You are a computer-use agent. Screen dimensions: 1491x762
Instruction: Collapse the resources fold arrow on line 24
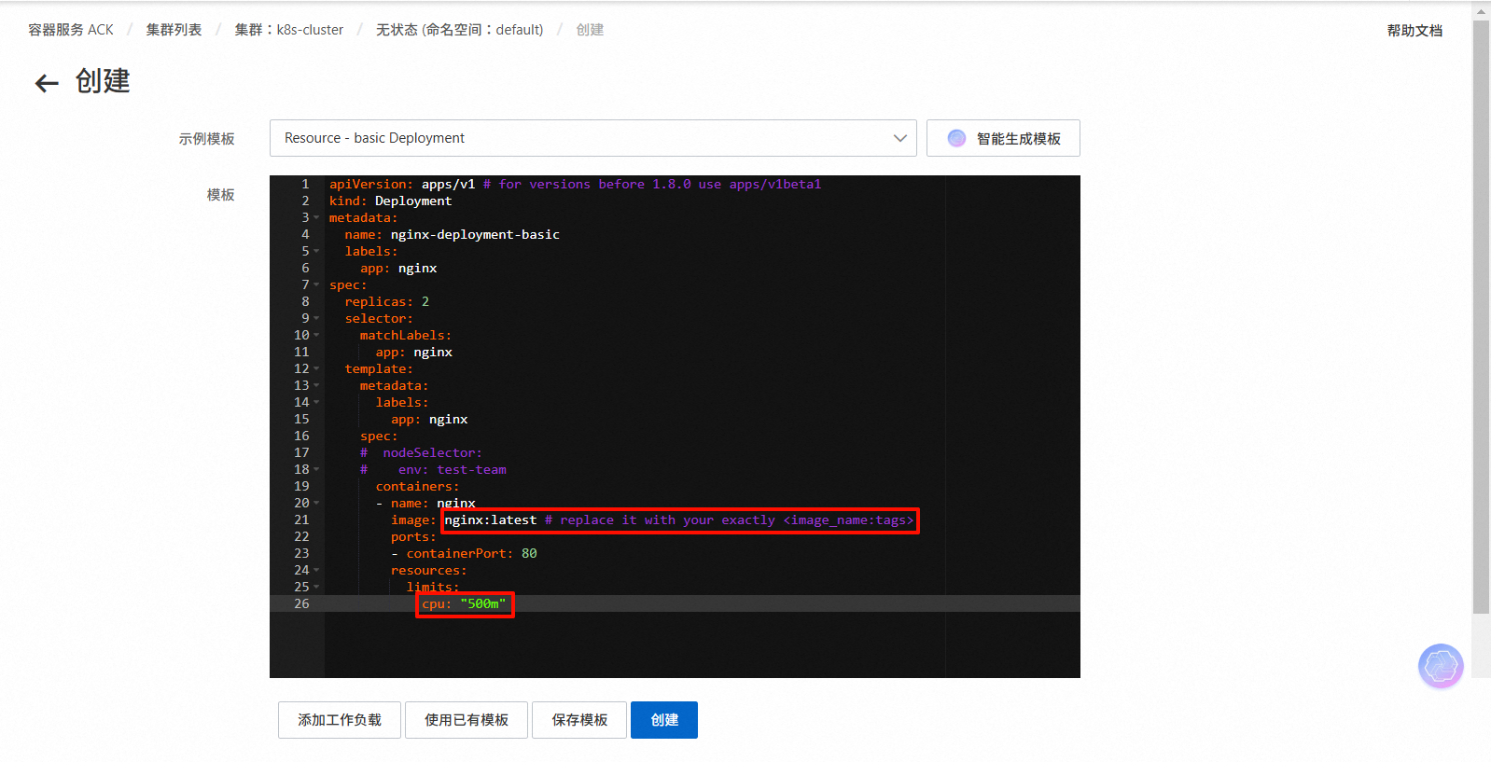pyautogui.click(x=316, y=571)
